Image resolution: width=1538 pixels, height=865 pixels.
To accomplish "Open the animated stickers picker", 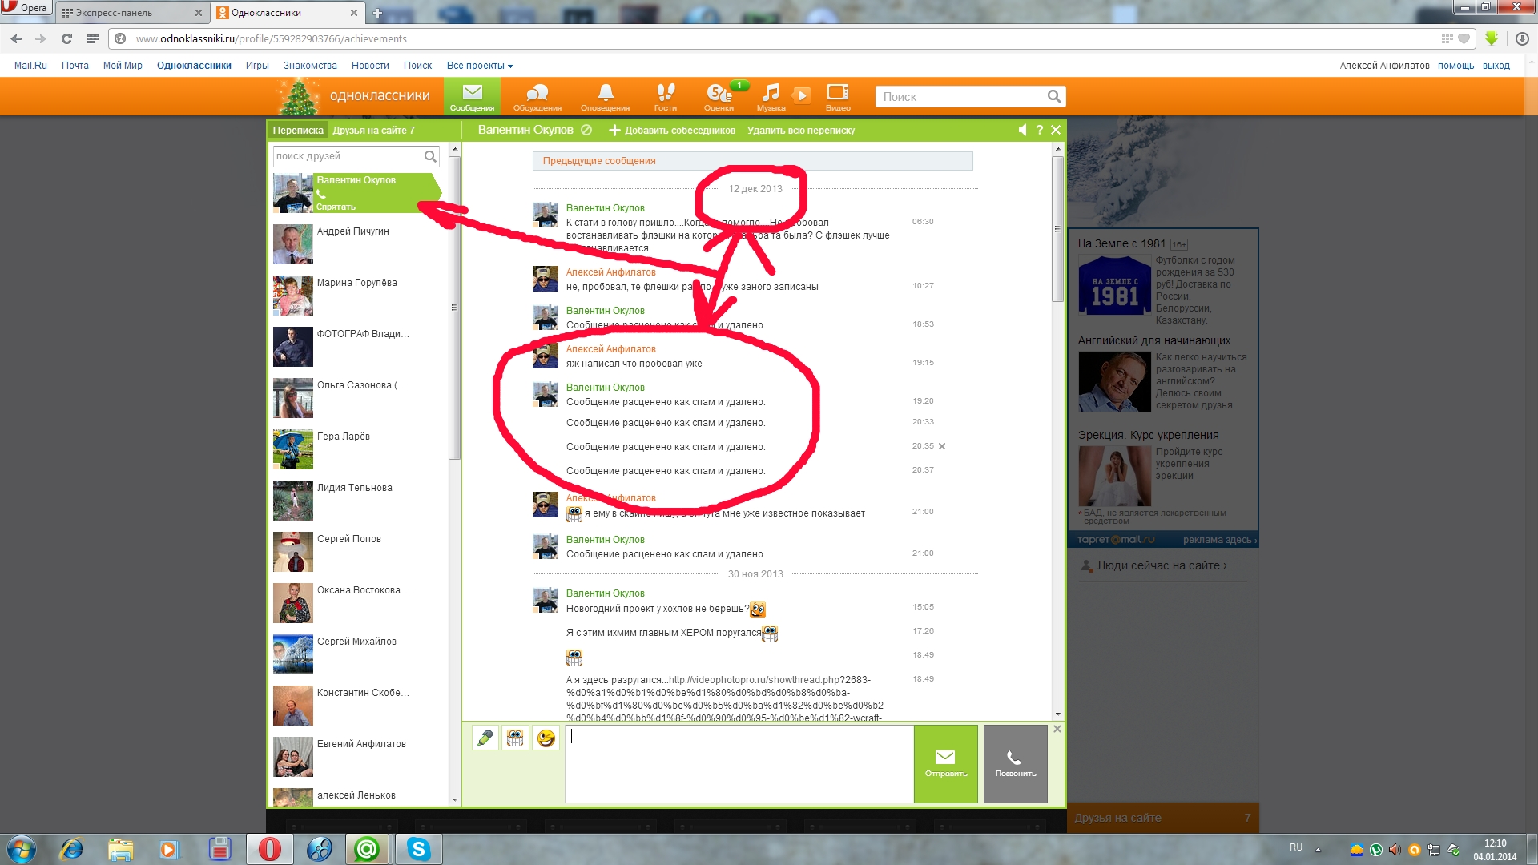I will tap(515, 738).
